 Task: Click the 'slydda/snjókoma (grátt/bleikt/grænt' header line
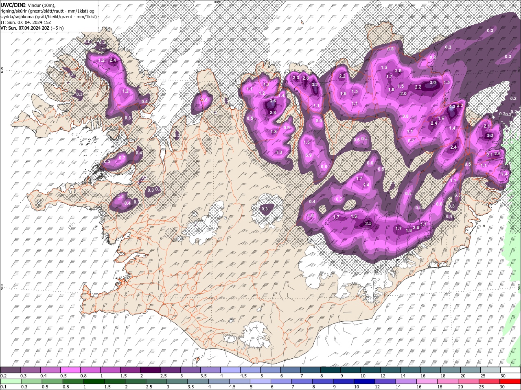point(48,17)
